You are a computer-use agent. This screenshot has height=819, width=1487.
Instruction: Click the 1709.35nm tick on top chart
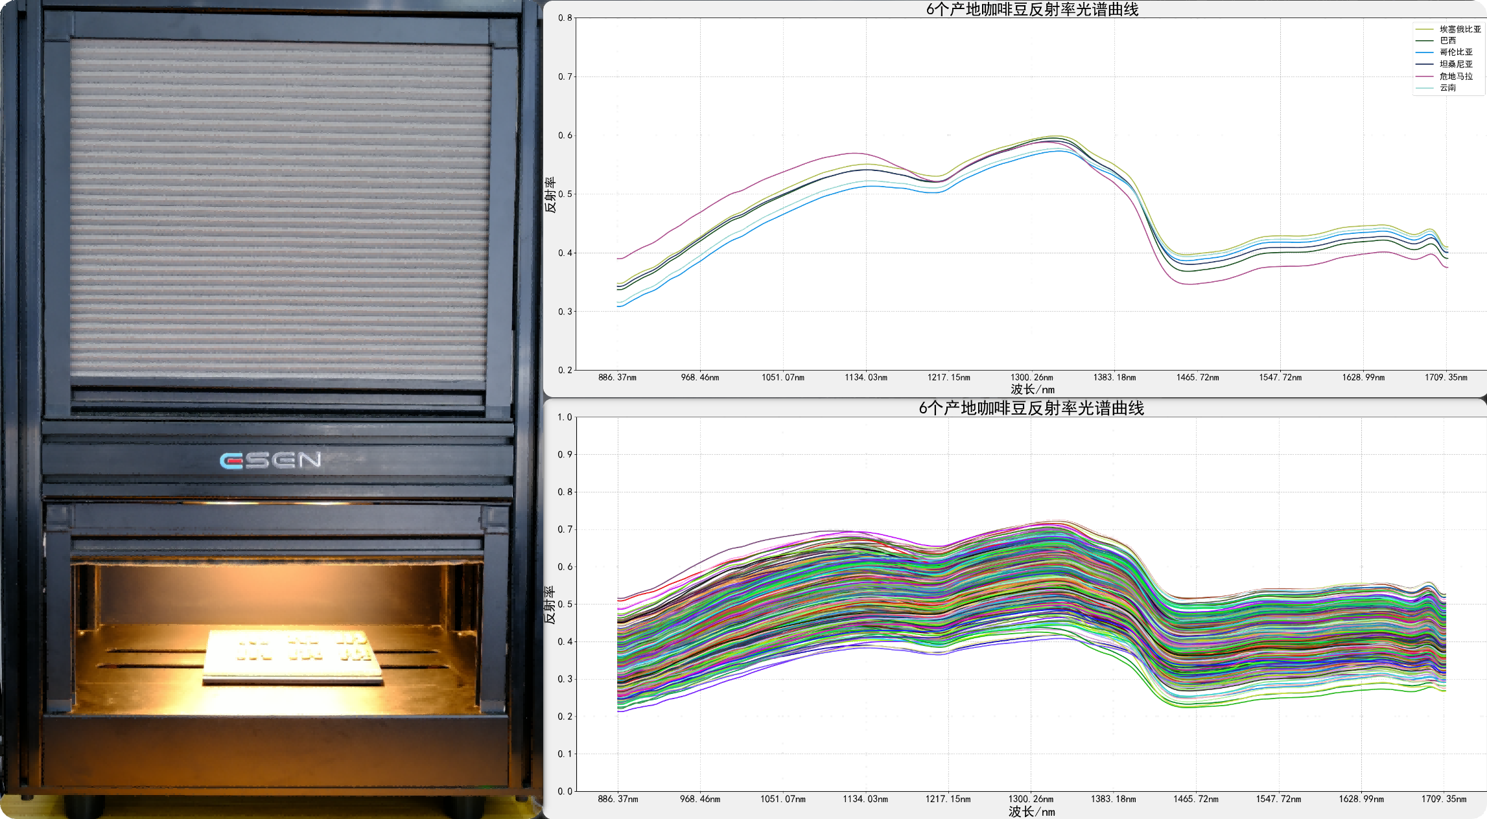pyautogui.click(x=1446, y=377)
